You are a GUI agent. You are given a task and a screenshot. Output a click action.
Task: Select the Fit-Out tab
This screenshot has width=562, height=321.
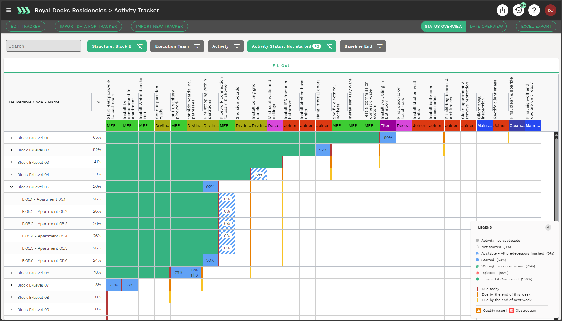click(x=281, y=65)
